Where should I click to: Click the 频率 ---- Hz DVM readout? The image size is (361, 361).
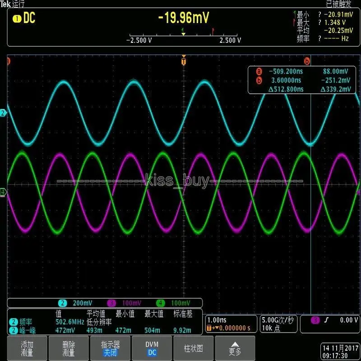tap(336, 38)
